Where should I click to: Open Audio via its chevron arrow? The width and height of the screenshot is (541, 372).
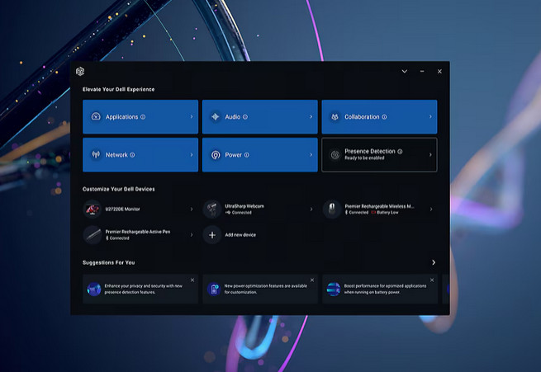(x=311, y=117)
